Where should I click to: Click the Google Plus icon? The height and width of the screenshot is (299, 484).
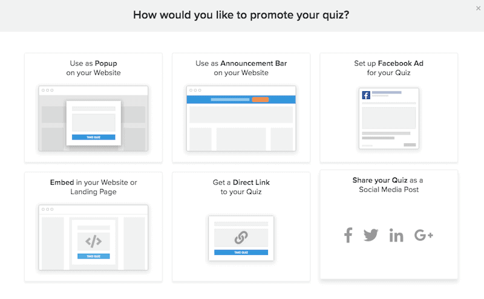pos(423,235)
